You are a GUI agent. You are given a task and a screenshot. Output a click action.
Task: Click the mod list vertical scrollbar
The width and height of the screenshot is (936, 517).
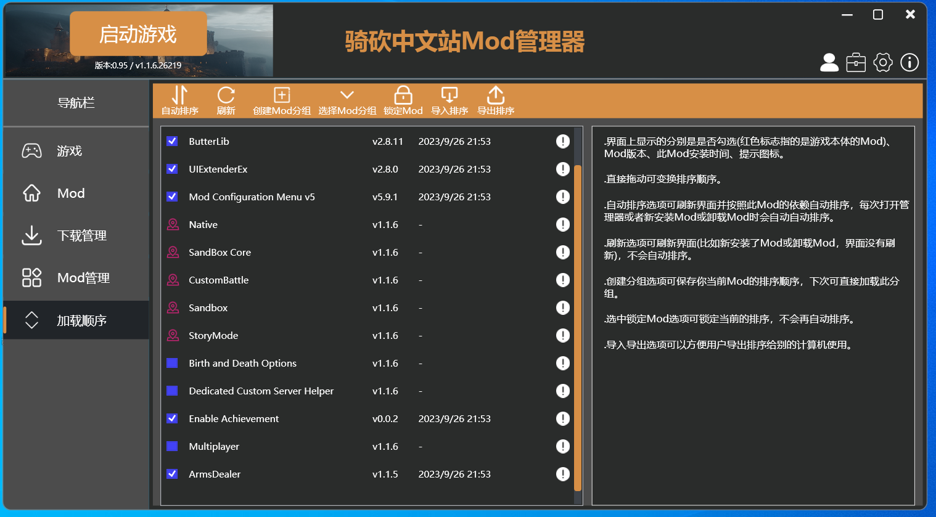(578, 327)
